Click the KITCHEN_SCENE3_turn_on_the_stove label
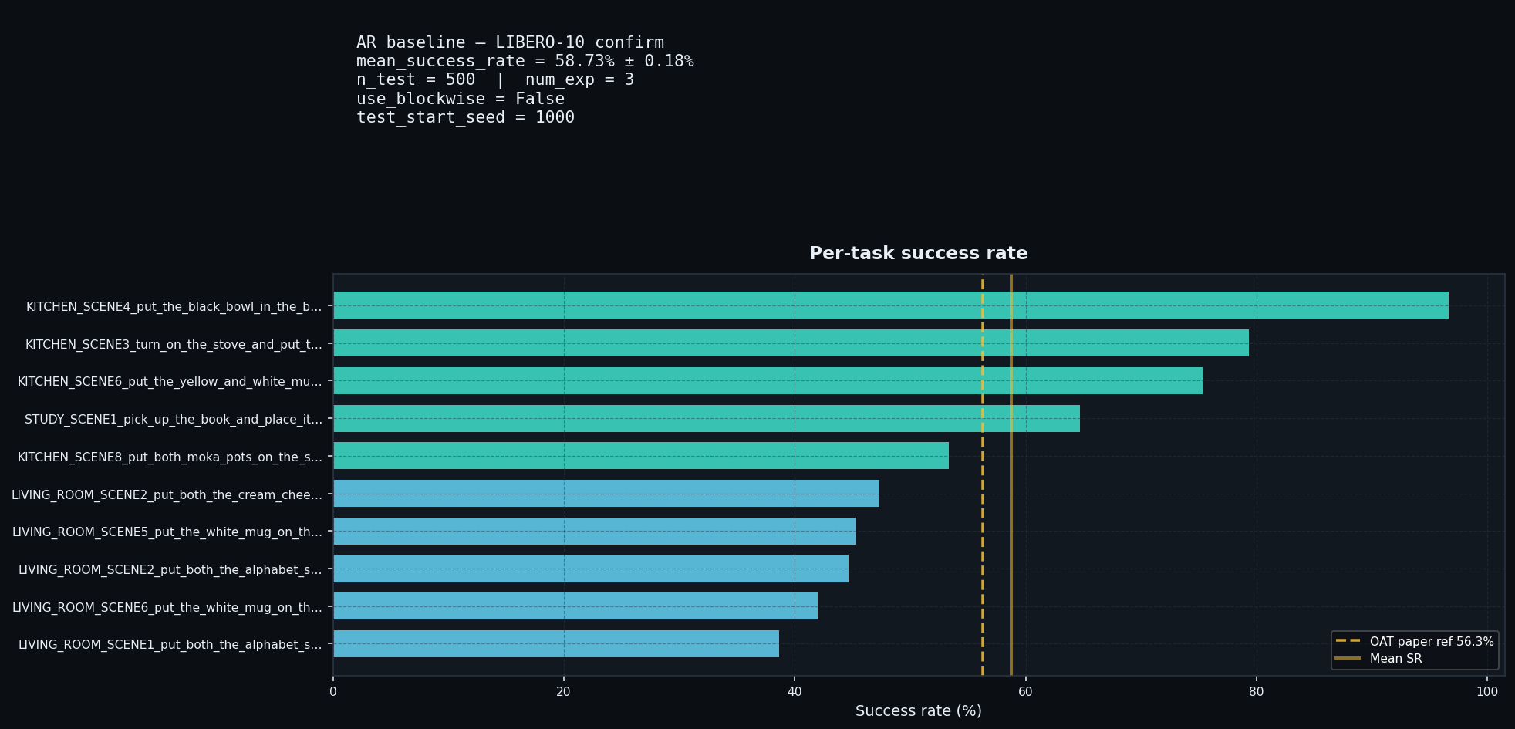Screen dimensions: 1515x729 (174, 345)
